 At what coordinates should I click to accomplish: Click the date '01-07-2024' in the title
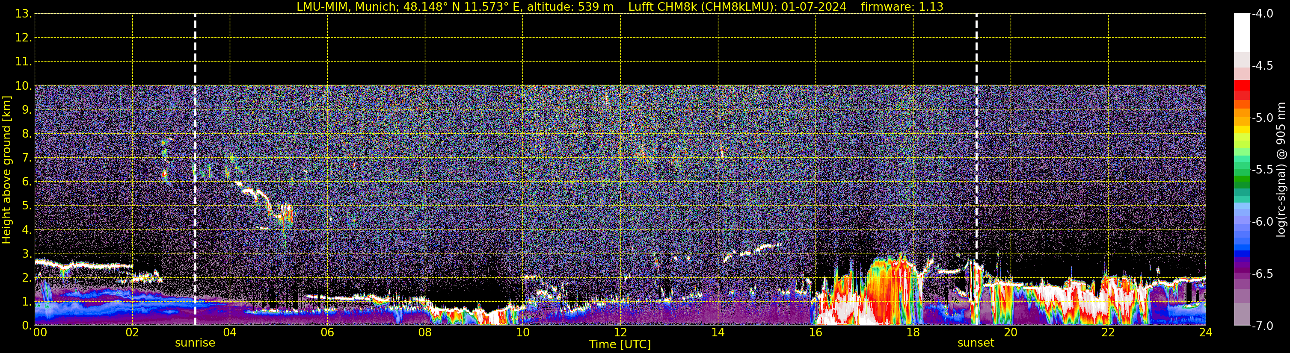(x=813, y=7)
